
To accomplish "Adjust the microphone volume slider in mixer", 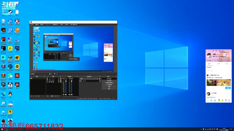I will [66, 87].
